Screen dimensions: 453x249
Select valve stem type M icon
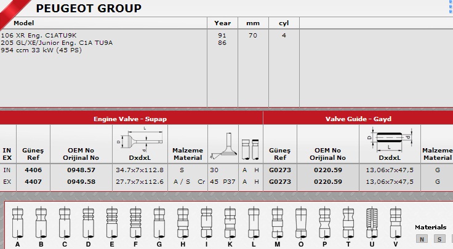point(278,223)
